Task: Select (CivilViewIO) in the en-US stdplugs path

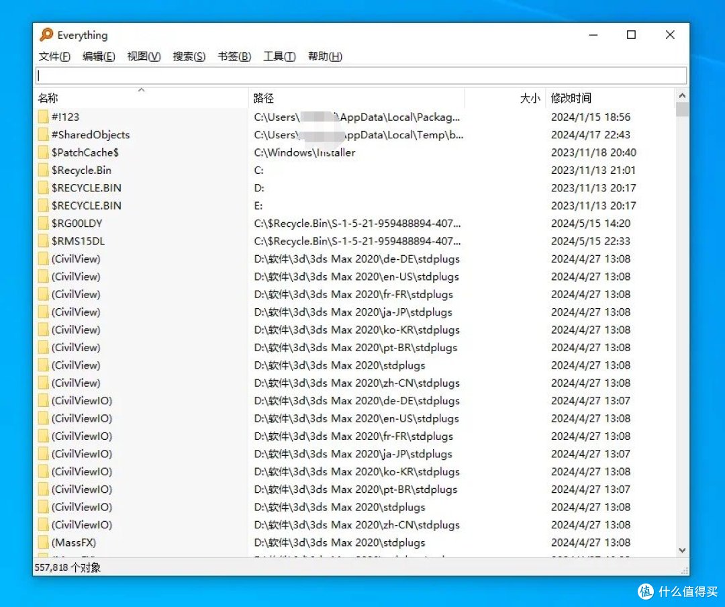Action: coord(82,418)
